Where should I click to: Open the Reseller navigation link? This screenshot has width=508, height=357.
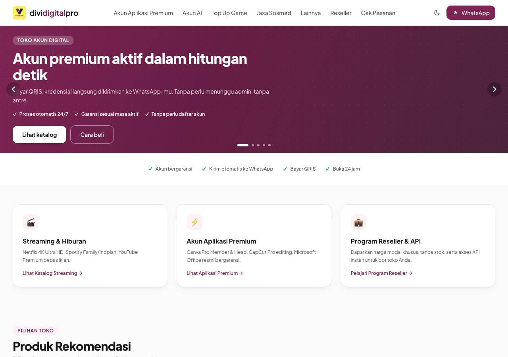pyautogui.click(x=341, y=13)
